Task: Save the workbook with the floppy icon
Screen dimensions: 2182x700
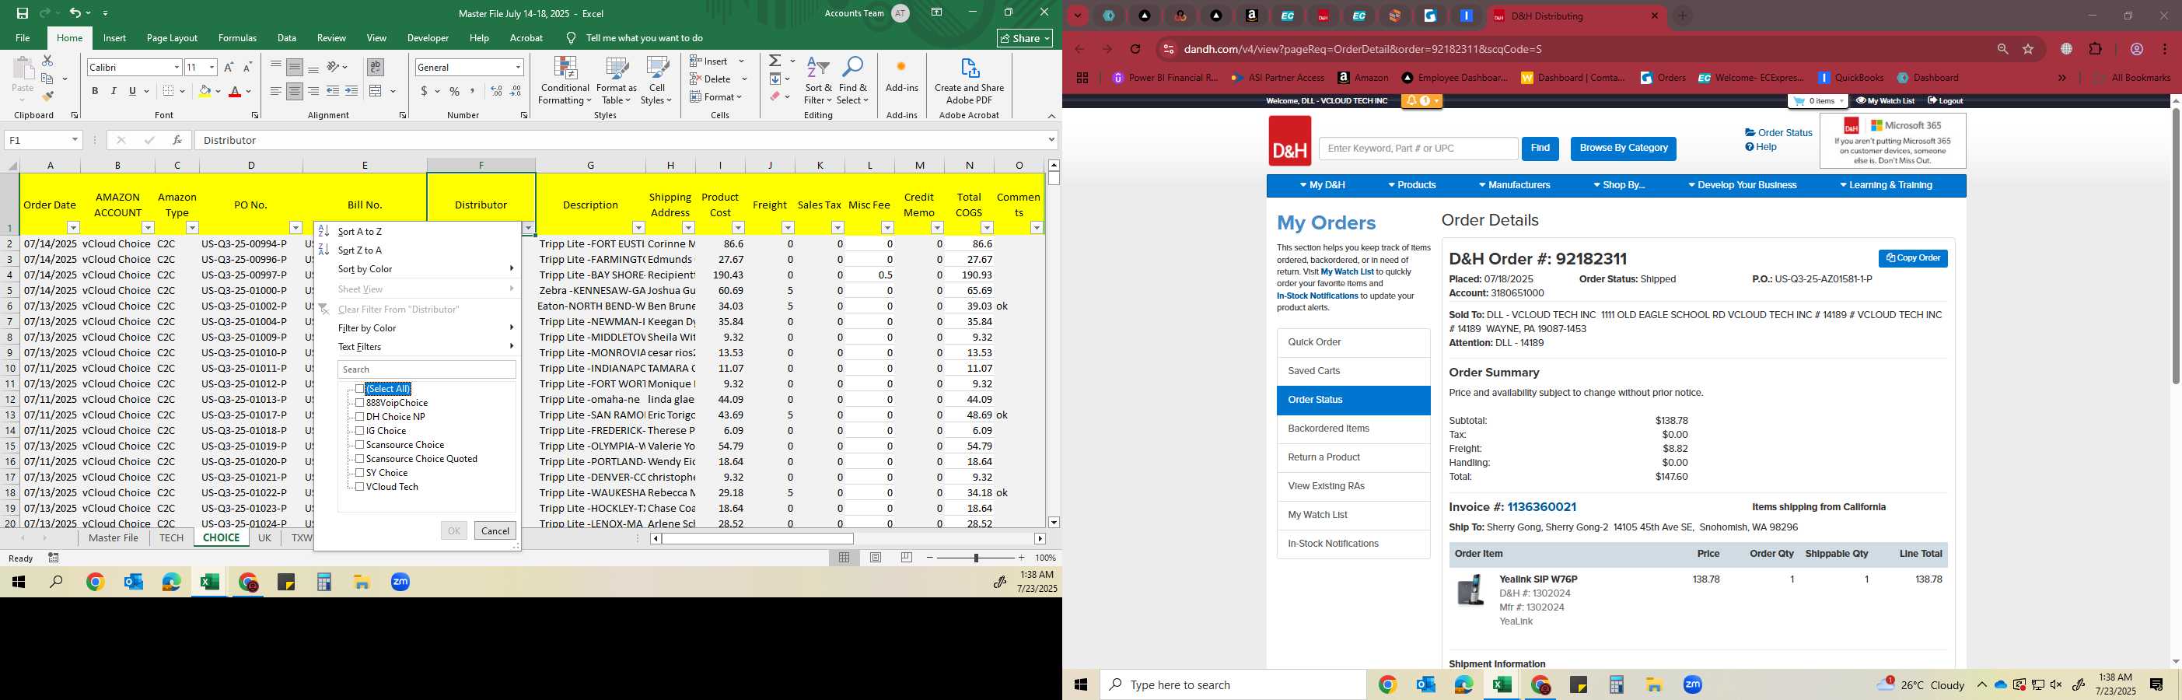Action: point(22,13)
